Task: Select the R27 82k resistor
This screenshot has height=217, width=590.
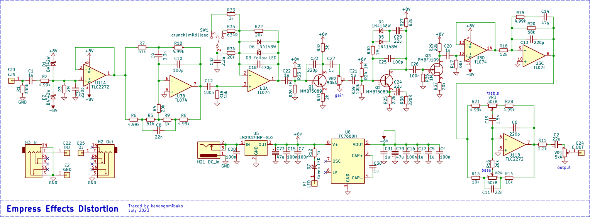Action: coord(406,22)
